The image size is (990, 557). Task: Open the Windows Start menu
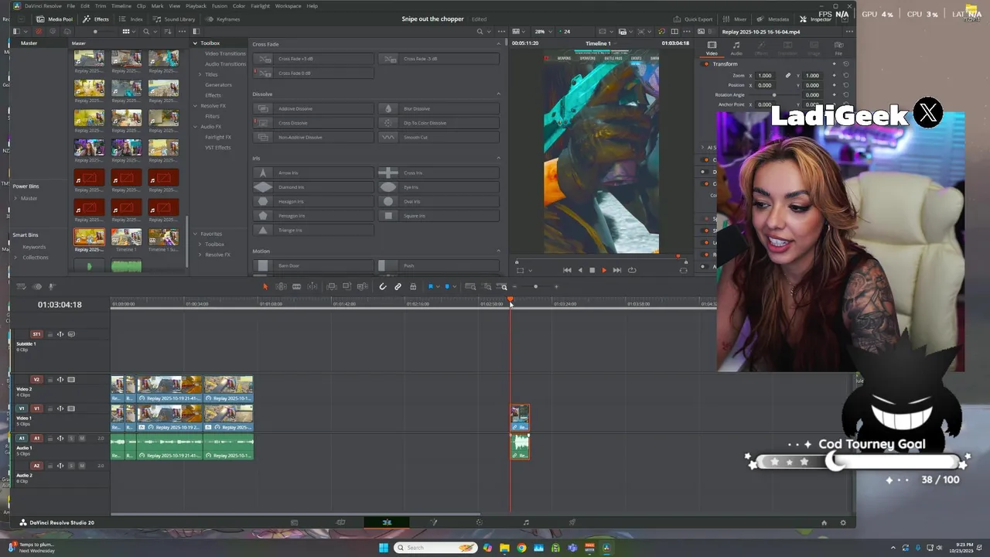[384, 548]
